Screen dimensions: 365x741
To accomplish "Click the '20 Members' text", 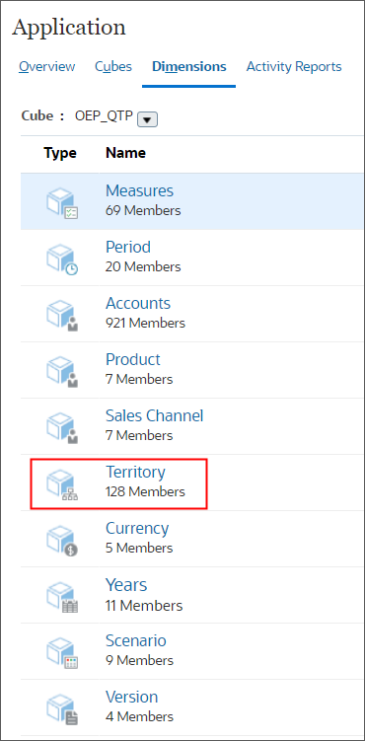I will tap(143, 266).
